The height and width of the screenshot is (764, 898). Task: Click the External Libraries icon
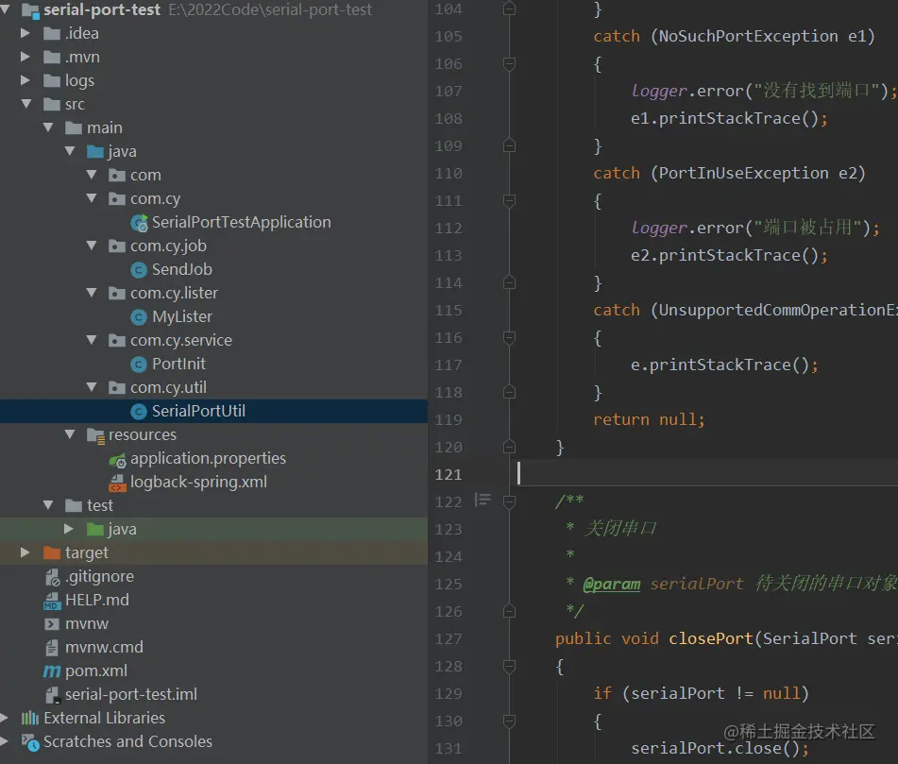tap(30, 718)
